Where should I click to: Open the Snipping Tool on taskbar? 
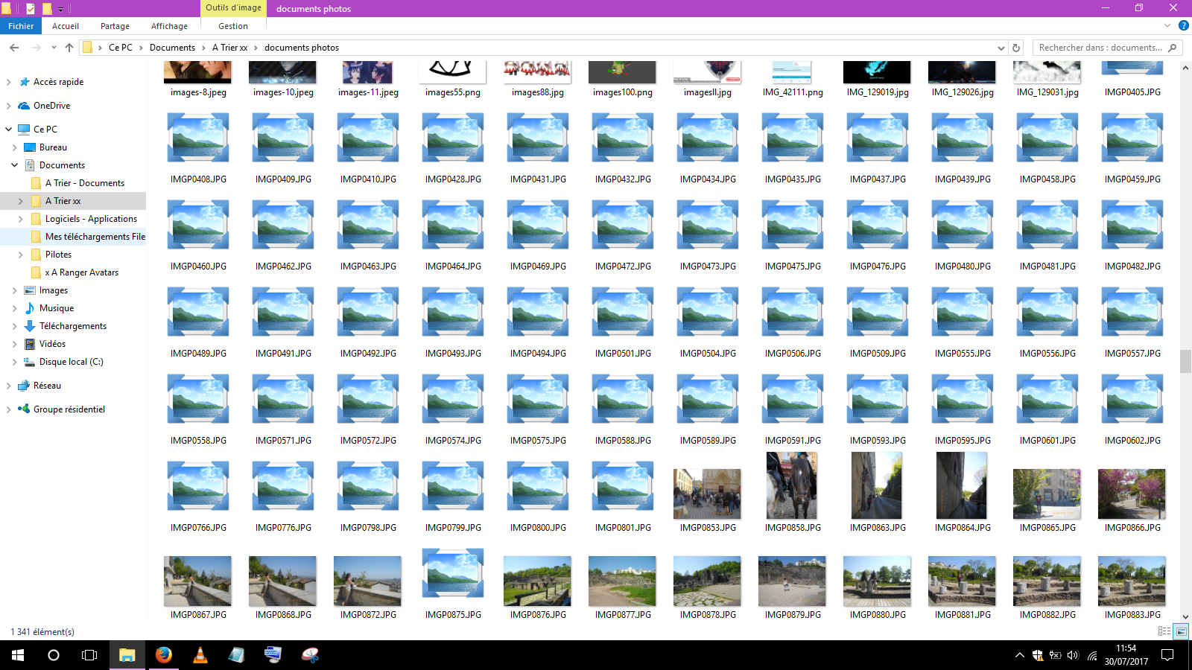(310, 655)
